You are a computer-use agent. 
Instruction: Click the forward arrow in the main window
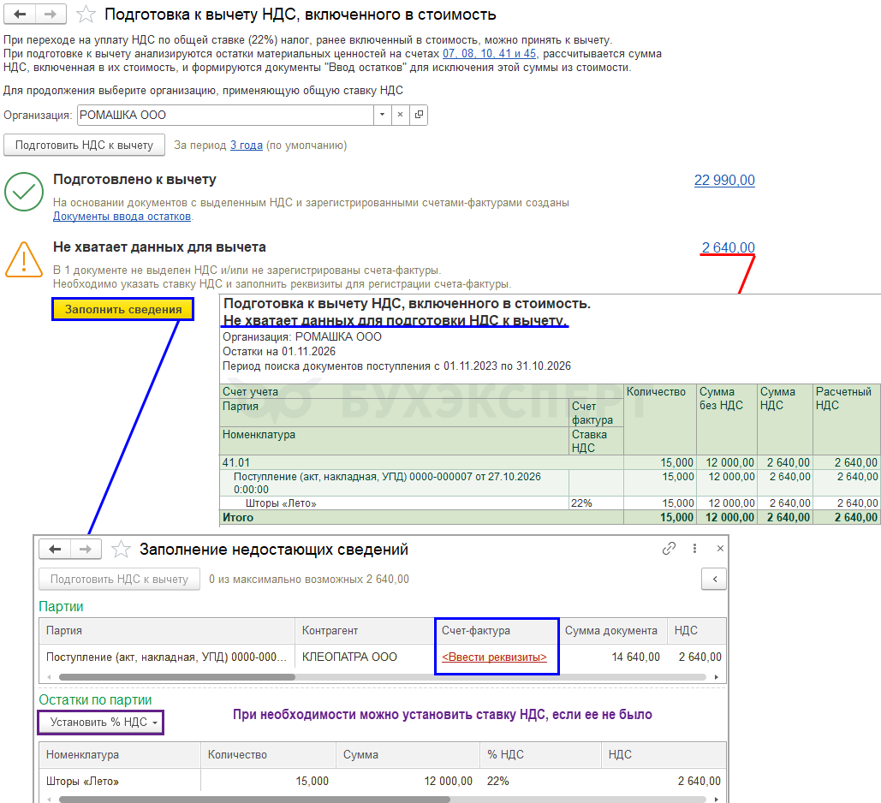click(x=51, y=14)
